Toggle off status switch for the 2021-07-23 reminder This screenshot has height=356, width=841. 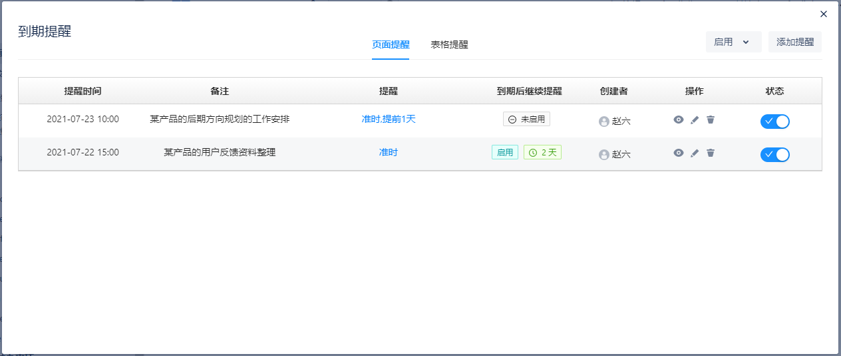click(x=774, y=121)
